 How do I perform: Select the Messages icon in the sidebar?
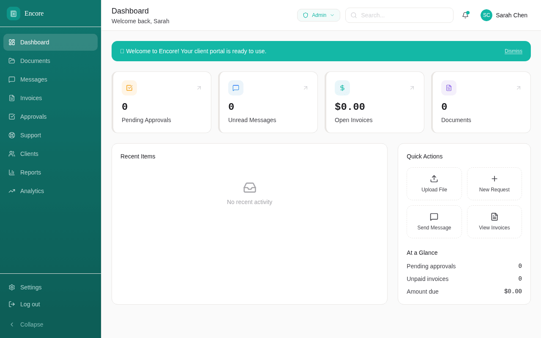click(x=11, y=79)
